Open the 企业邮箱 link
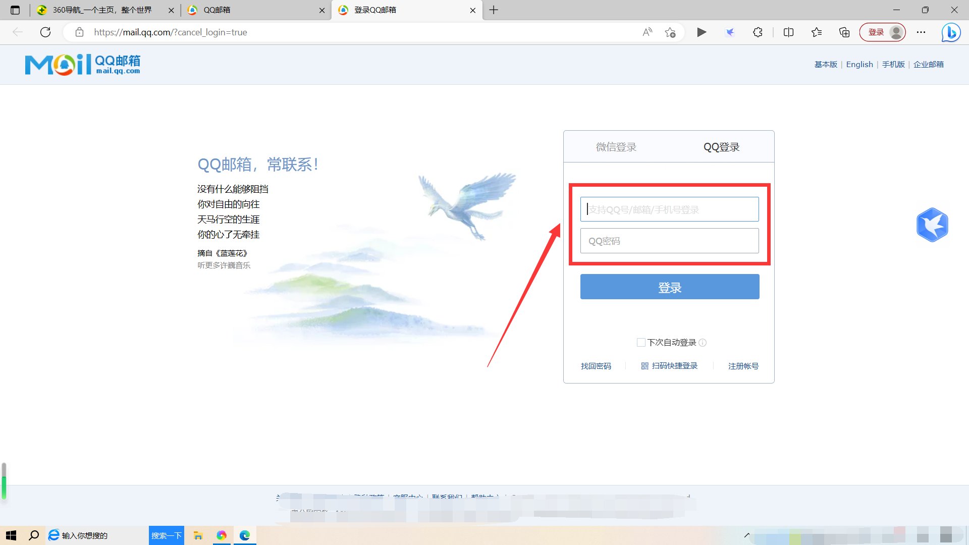Image resolution: width=969 pixels, height=545 pixels. pyautogui.click(x=928, y=64)
